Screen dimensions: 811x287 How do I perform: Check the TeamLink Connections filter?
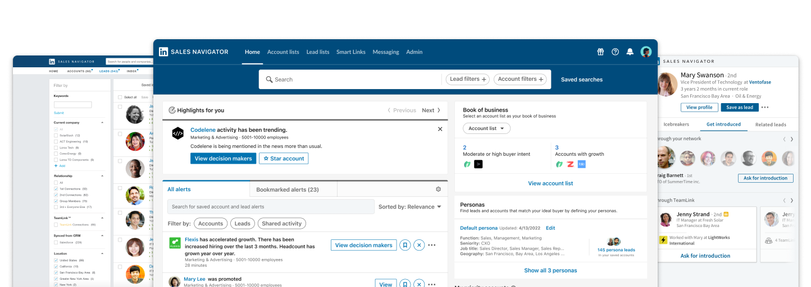[56, 224]
